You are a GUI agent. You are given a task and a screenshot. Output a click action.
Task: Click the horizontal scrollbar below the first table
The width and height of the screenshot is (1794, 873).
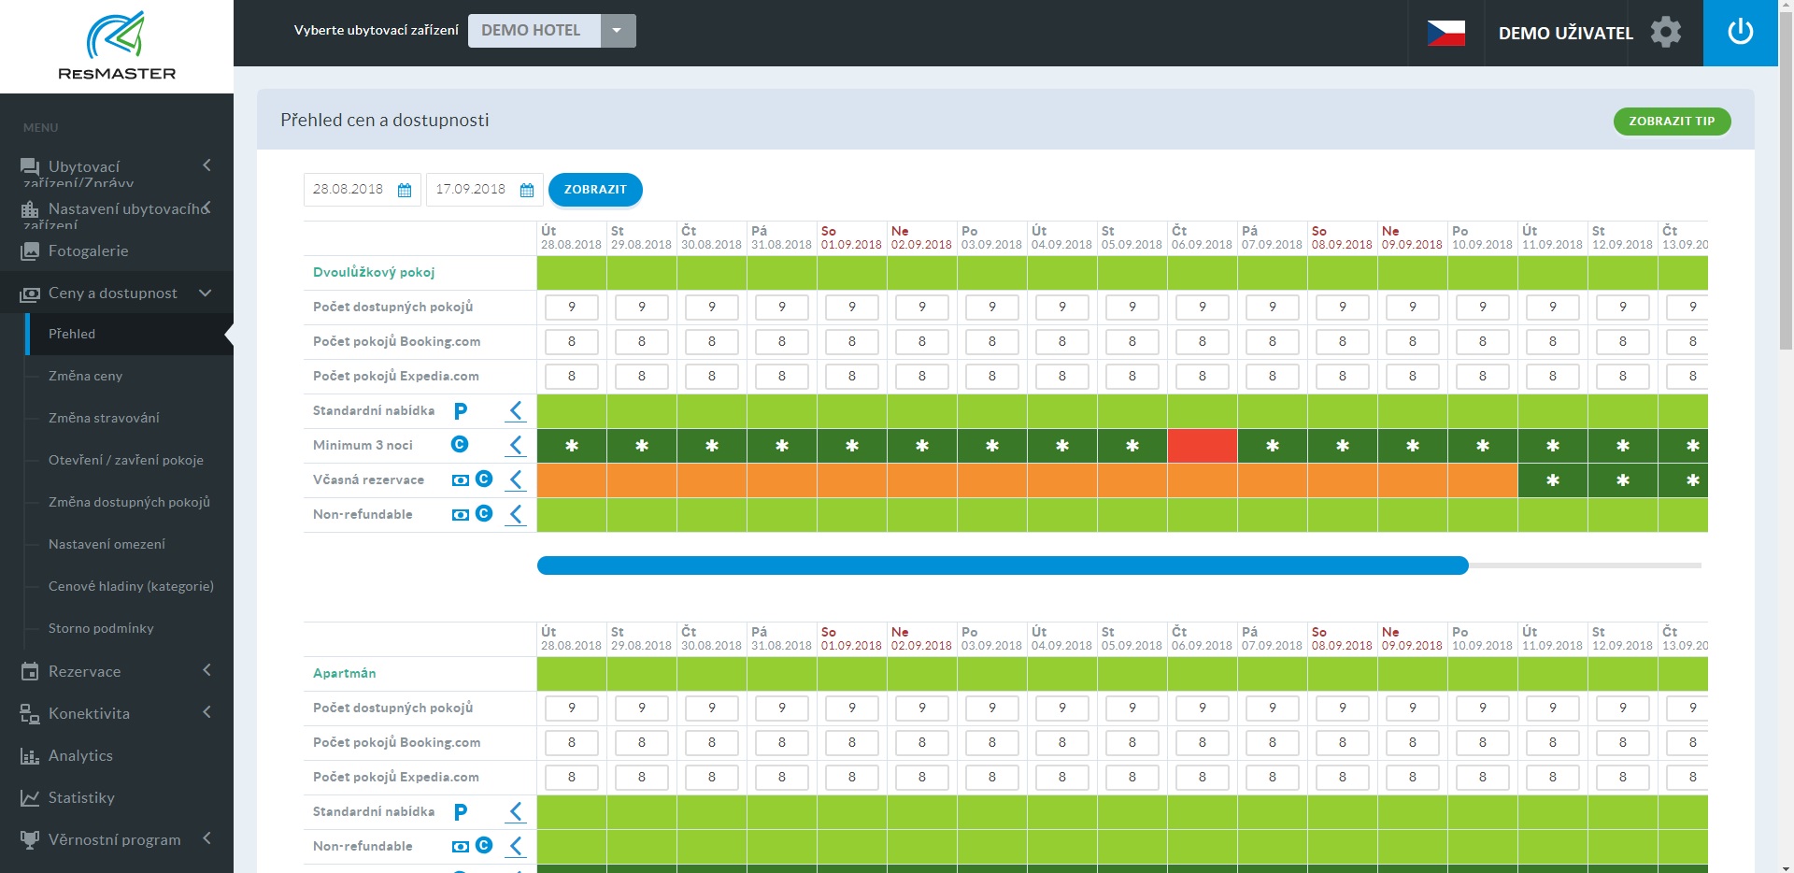[x=1000, y=565]
